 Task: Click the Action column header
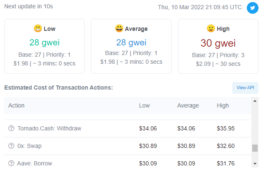16,105
